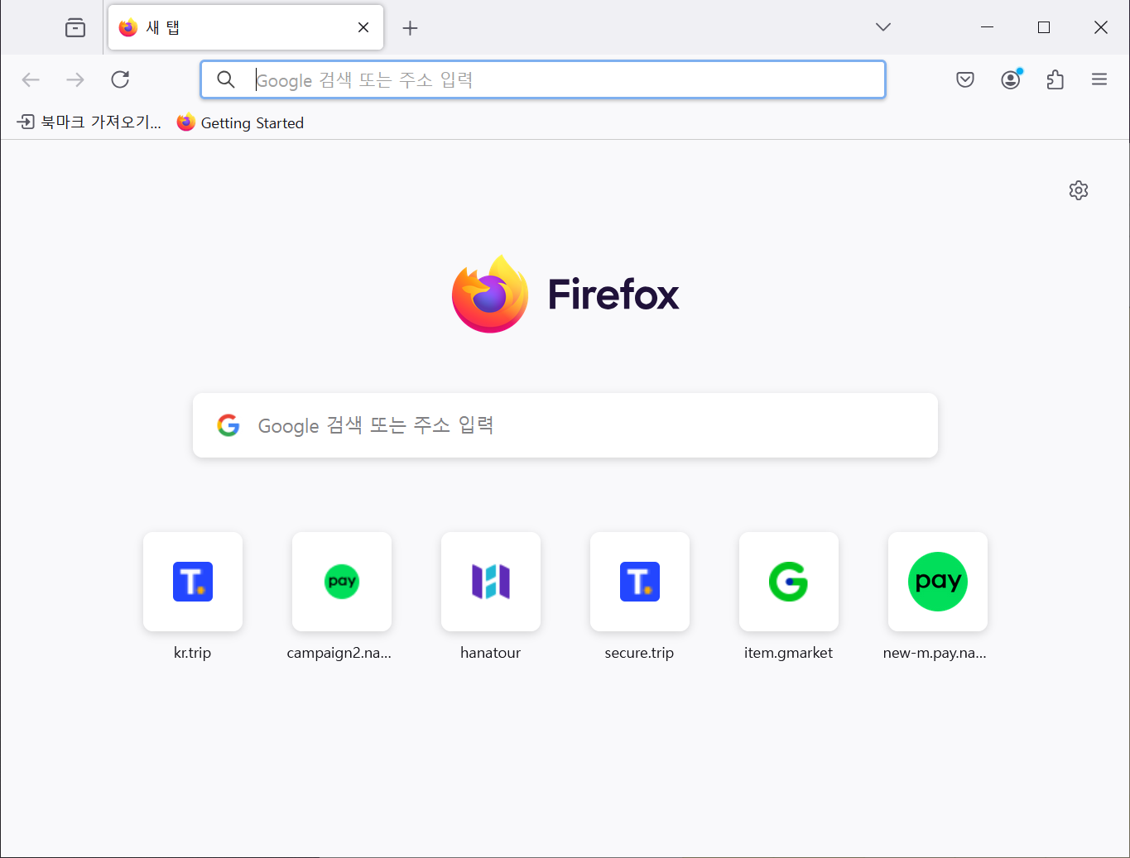Click the 'secure.trip' label text
Viewport: 1130px width, 858px height.
(x=640, y=653)
